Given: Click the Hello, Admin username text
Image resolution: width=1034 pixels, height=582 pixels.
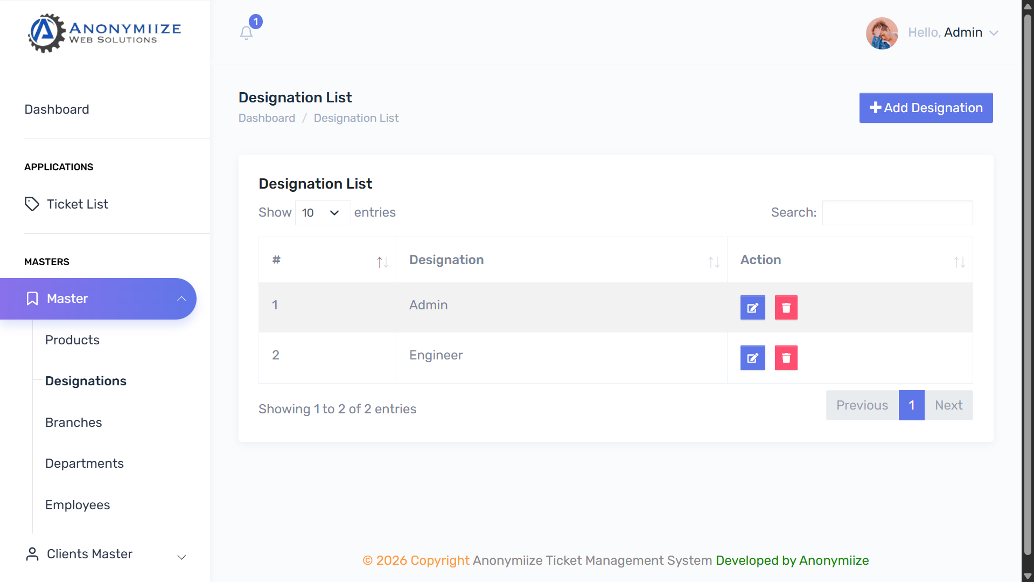Looking at the screenshot, I should (945, 33).
